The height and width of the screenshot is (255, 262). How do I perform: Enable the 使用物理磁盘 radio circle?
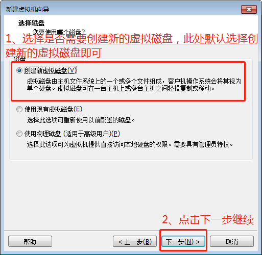click(x=19, y=134)
